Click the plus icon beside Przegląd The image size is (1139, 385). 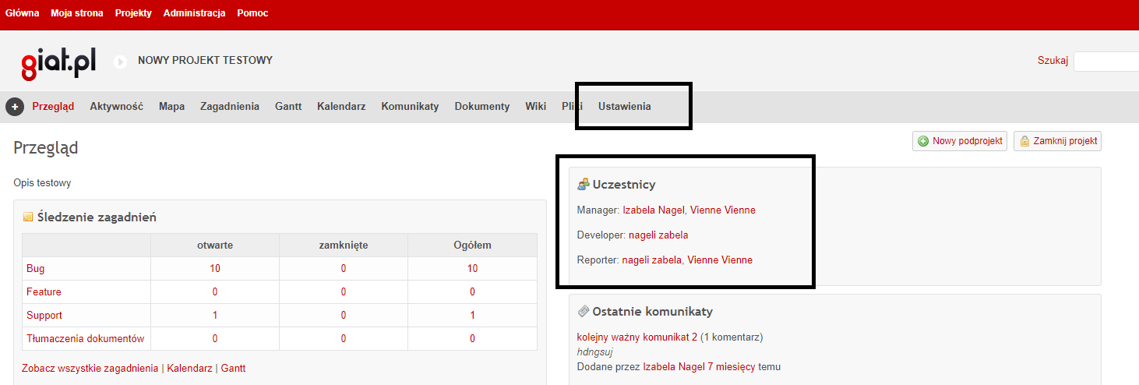(x=15, y=107)
